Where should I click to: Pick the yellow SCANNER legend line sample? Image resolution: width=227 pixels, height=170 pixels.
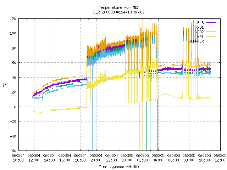[x=211, y=41]
